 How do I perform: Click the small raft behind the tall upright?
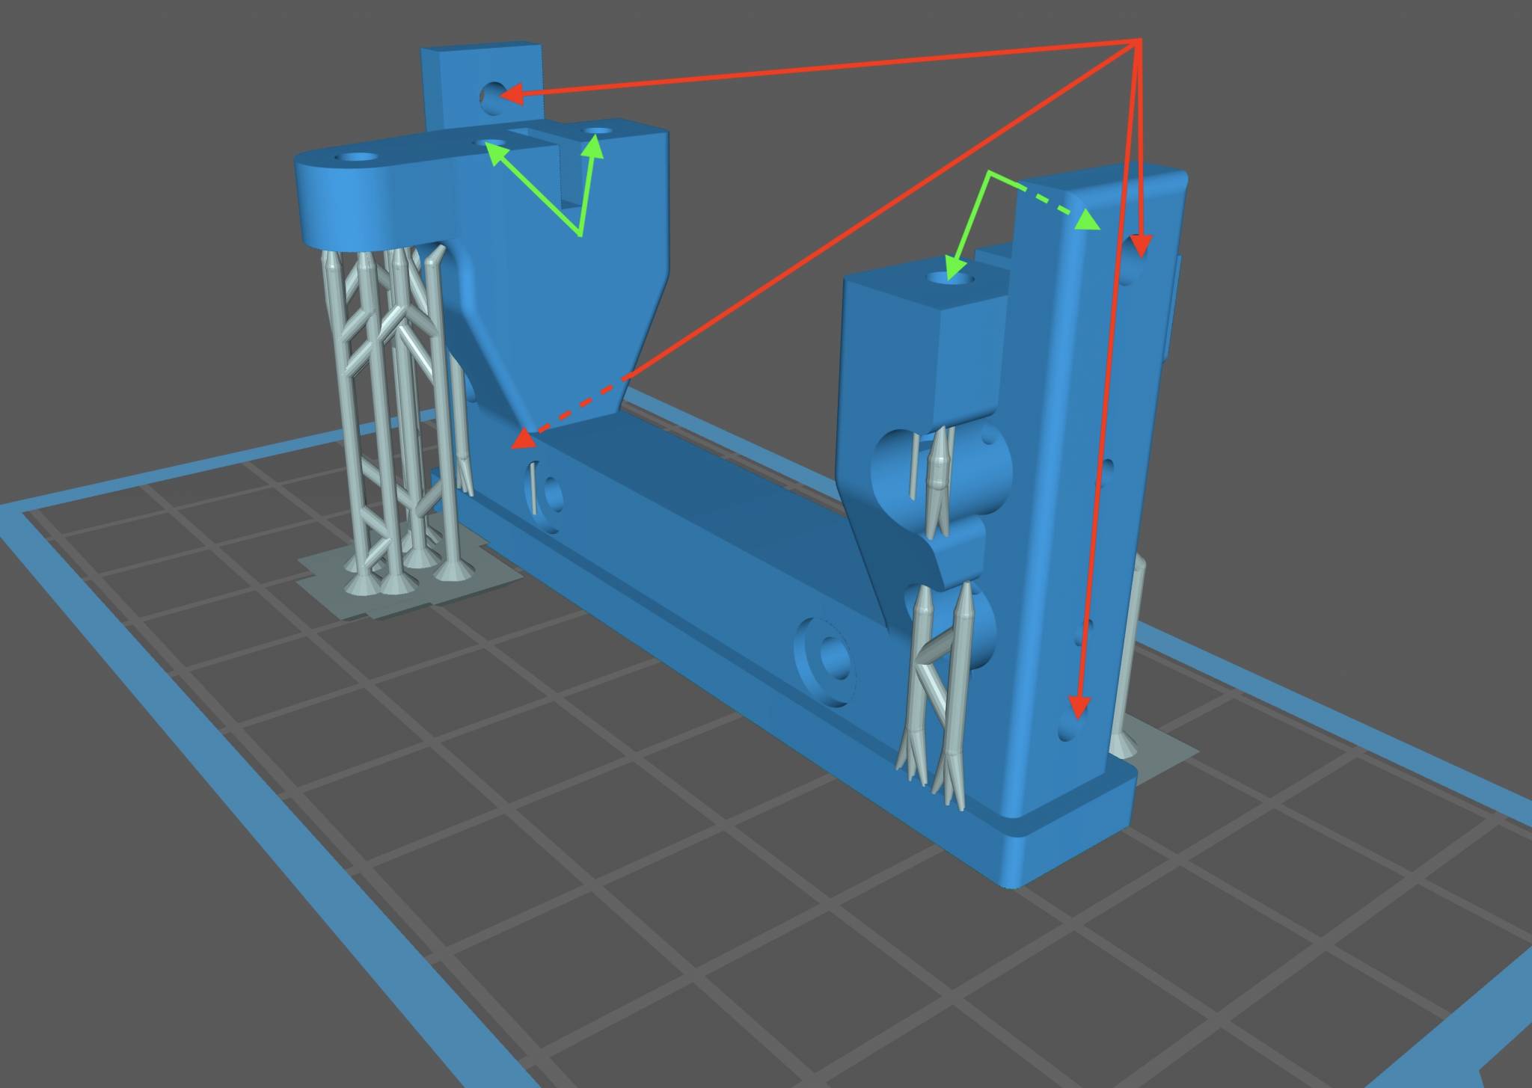pyautogui.click(x=1159, y=752)
